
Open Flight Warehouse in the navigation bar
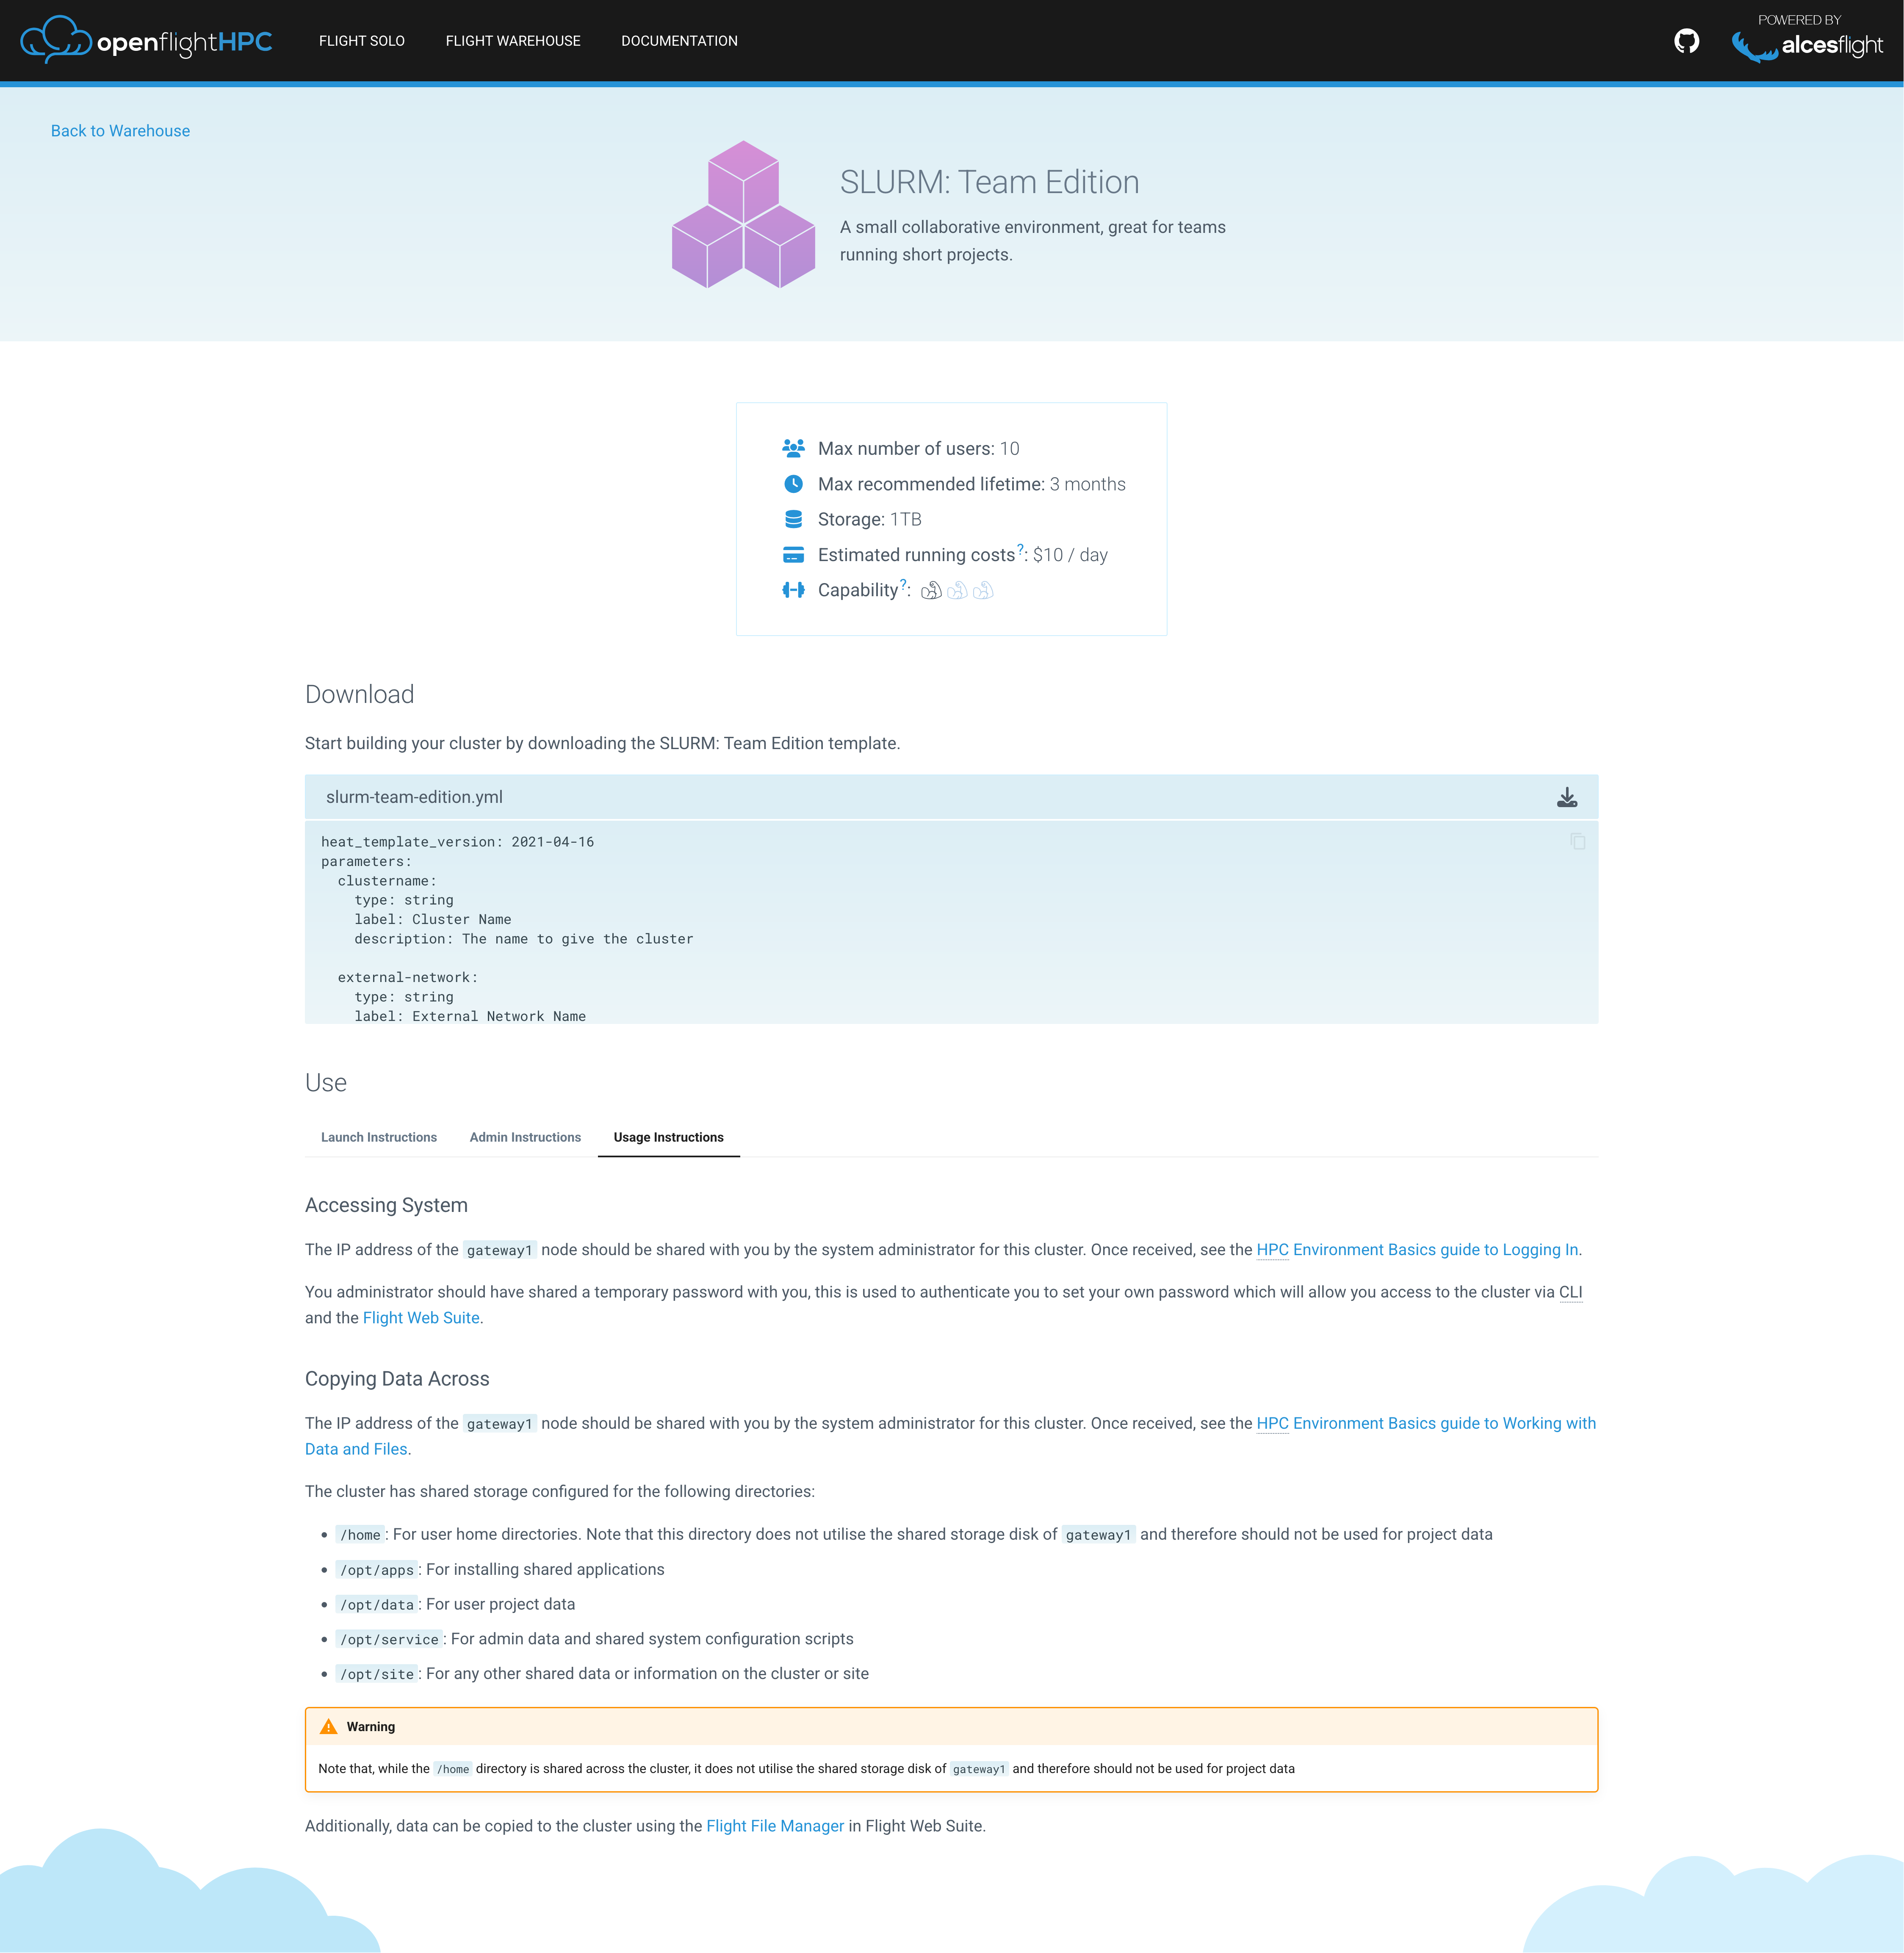[x=512, y=41]
